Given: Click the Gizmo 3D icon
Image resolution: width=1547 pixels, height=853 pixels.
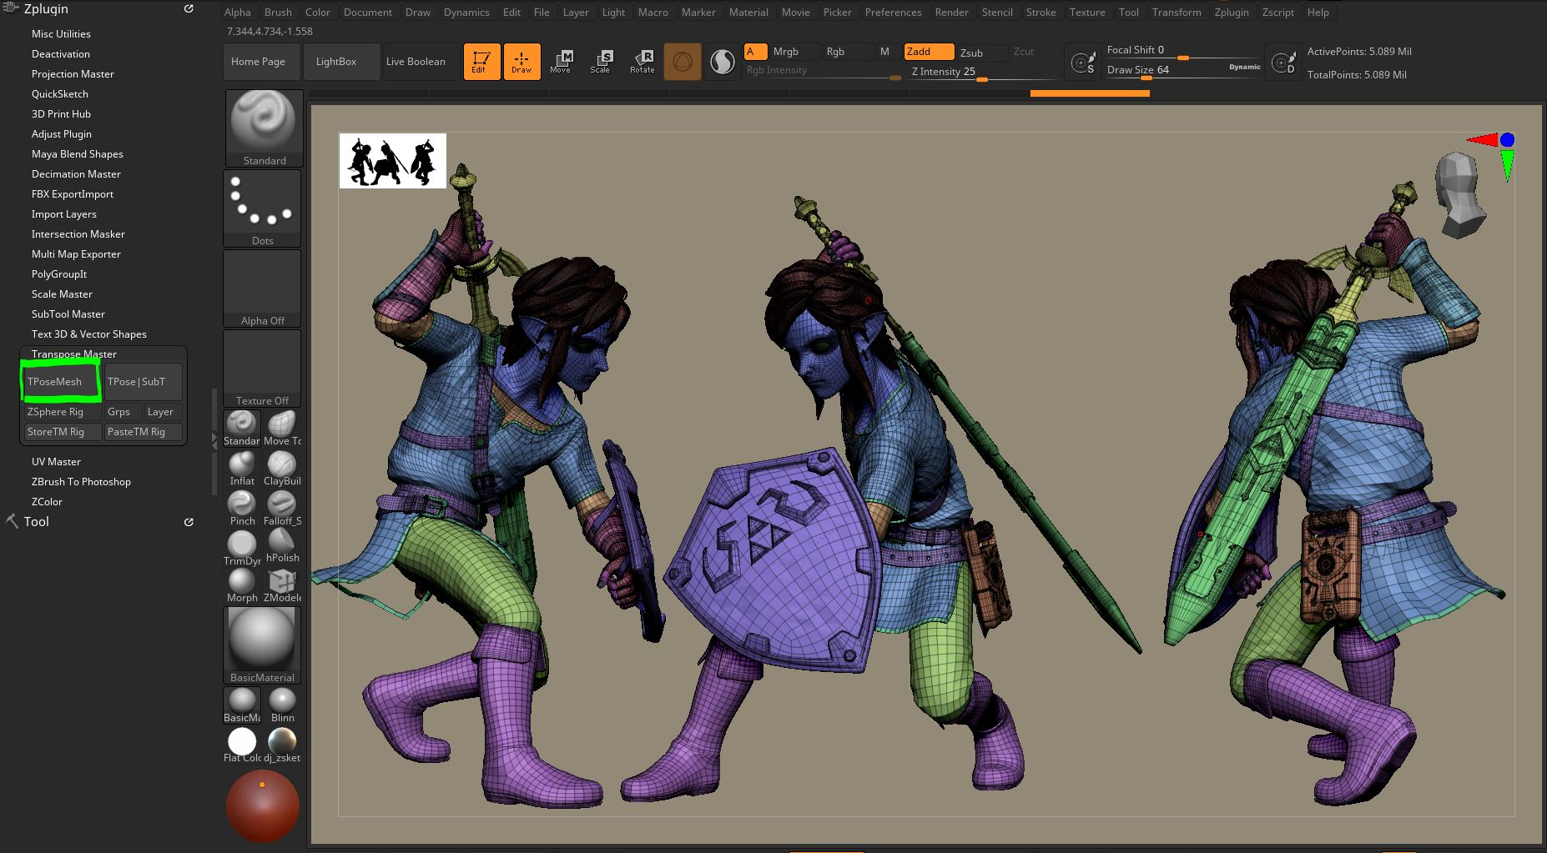Looking at the screenshot, I should pos(682,62).
